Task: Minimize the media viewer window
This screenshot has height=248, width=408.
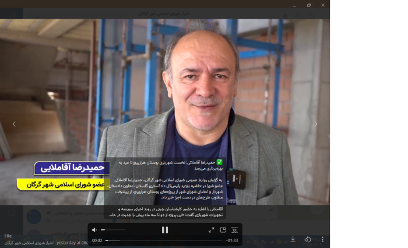Action: tap(294, 5)
